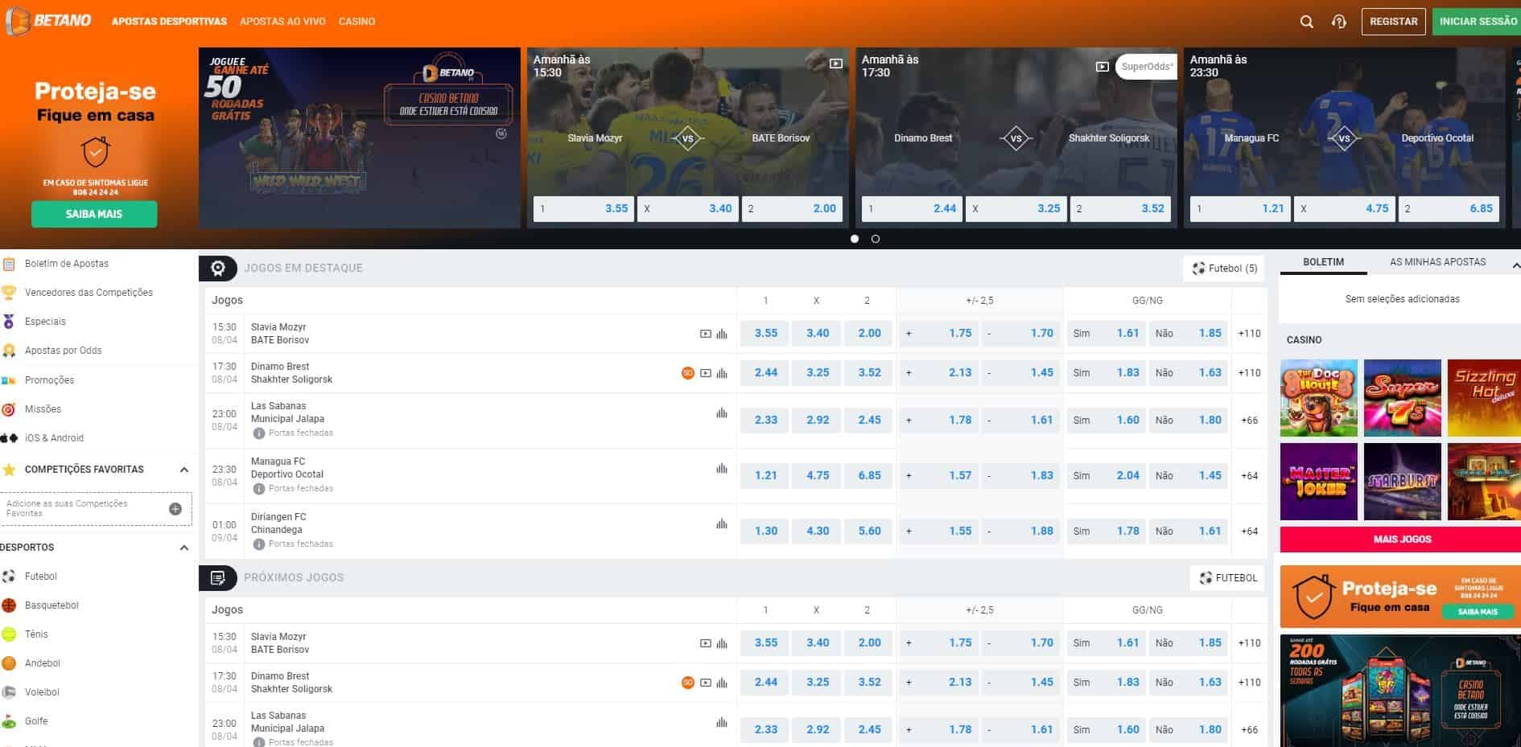Click the Futebol soccer ball sidebar icon

9,577
